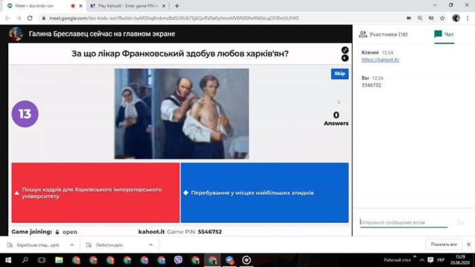Viewport: 475px width, 267px height.
Task: Send the chat message with arrow icon
Action: click(x=461, y=222)
